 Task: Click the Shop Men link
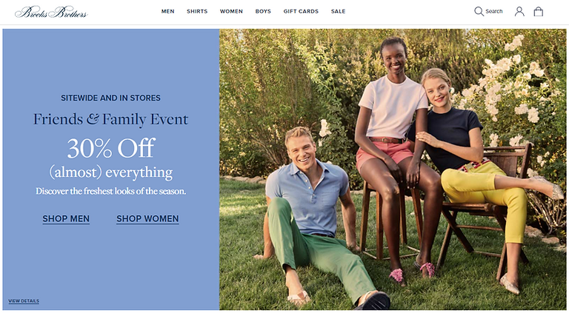(66, 219)
